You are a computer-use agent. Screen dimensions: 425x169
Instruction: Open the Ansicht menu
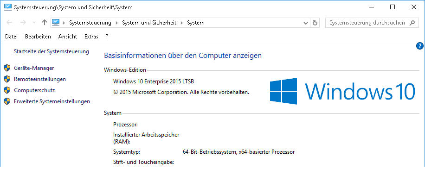68,37
